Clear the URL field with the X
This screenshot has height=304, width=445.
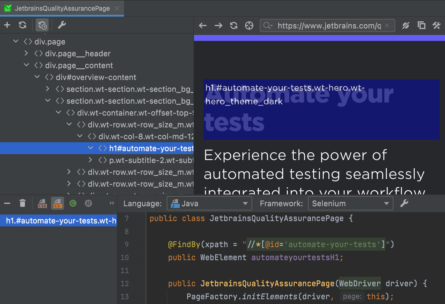(x=387, y=26)
